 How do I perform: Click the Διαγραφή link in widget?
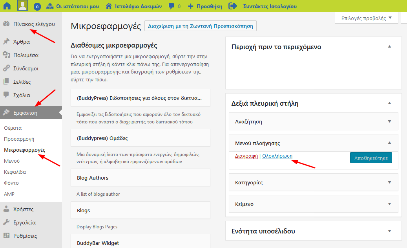coord(246,156)
